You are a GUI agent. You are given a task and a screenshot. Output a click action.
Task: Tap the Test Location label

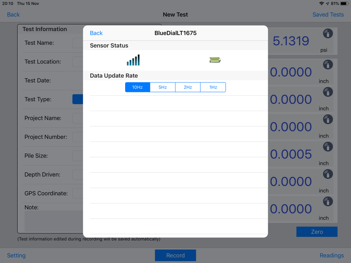pos(42,62)
